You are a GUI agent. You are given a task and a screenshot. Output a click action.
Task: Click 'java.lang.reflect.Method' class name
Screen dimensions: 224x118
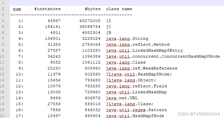[137, 45]
